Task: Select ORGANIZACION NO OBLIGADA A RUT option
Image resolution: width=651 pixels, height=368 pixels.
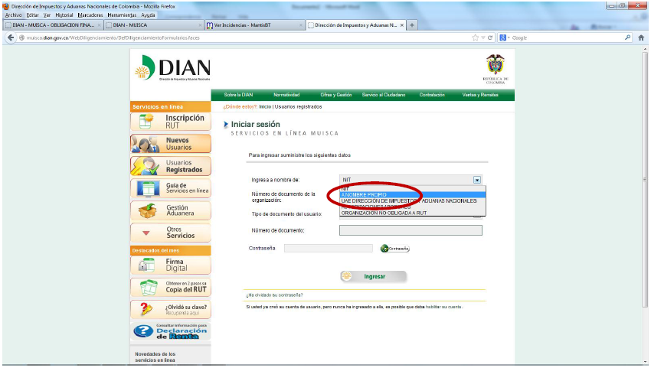Action: pos(413,213)
